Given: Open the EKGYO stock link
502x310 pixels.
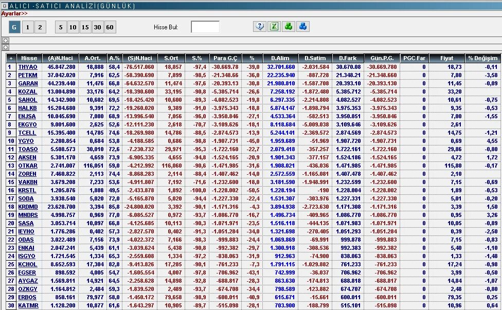Looking at the screenshot, I should click(27, 124).
